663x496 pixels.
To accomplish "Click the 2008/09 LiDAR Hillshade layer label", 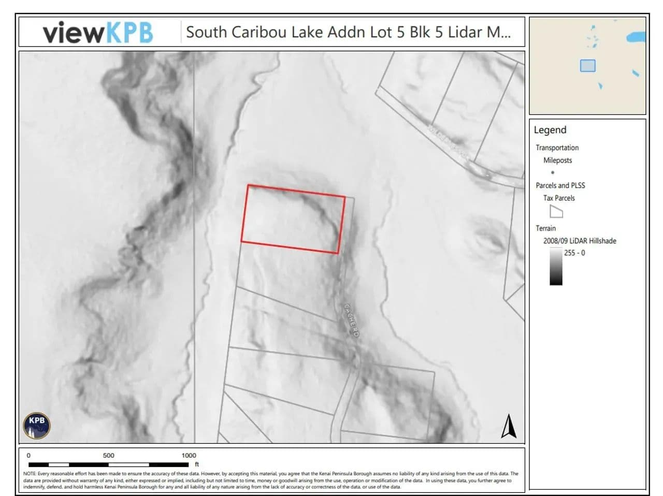I will (x=580, y=241).
